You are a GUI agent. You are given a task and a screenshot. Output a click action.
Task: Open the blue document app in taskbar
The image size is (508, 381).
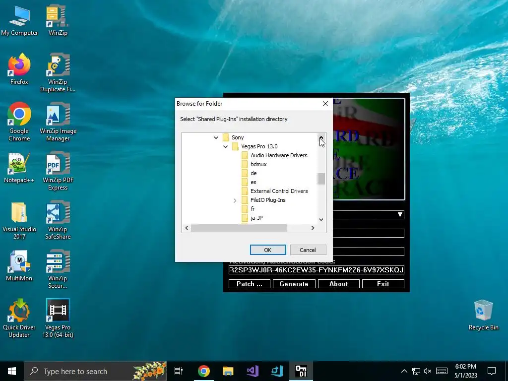click(277, 371)
